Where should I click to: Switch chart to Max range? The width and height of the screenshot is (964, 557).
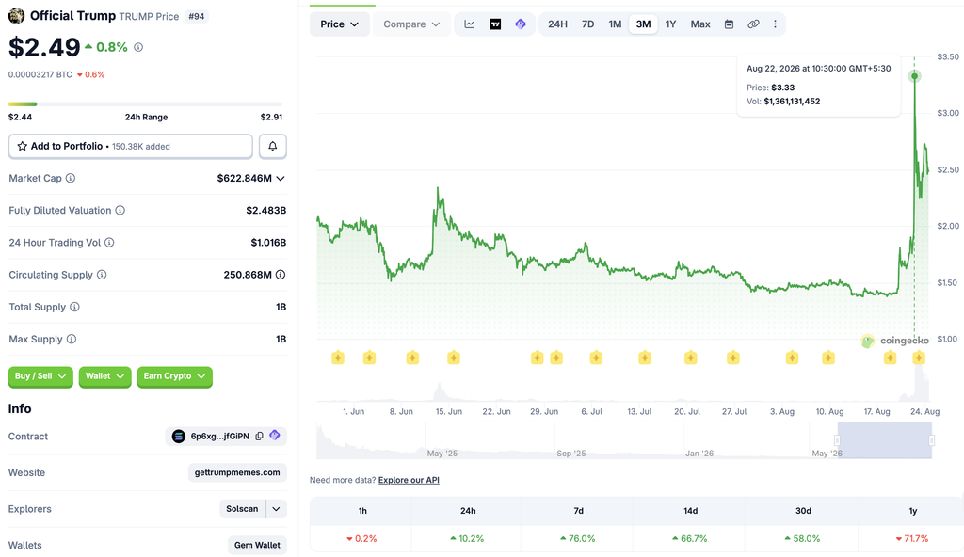click(x=700, y=24)
